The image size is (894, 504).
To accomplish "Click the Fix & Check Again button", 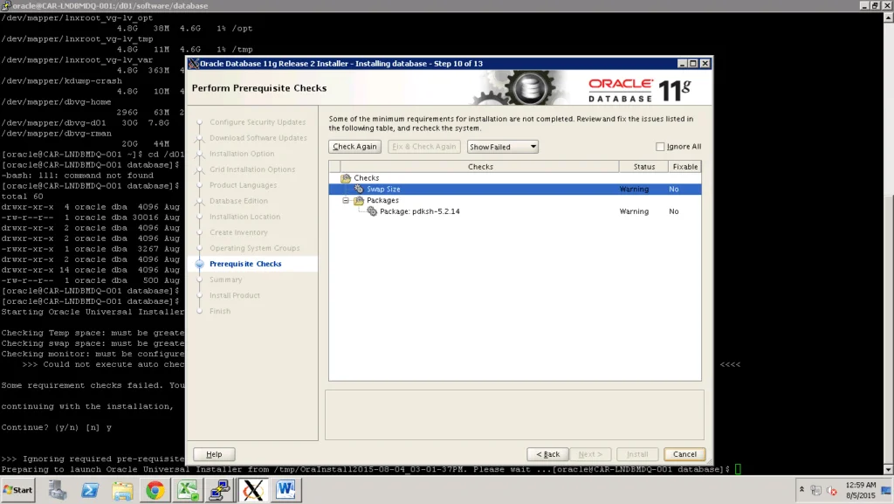I will tap(424, 147).
